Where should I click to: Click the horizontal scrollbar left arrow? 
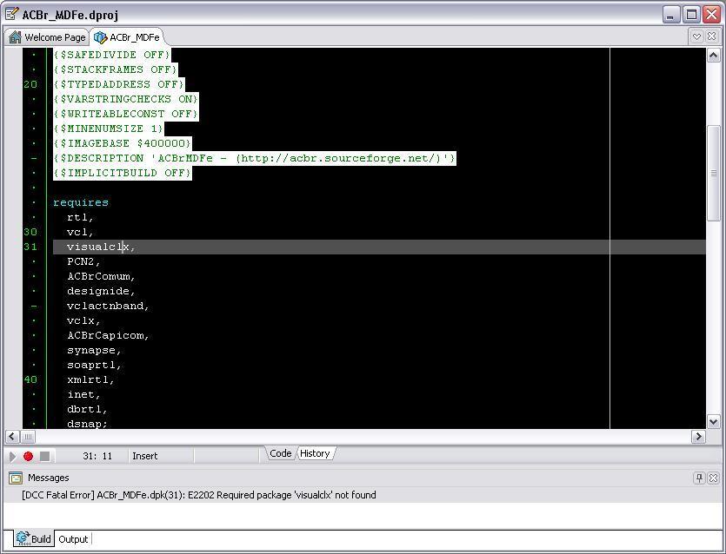12,437
